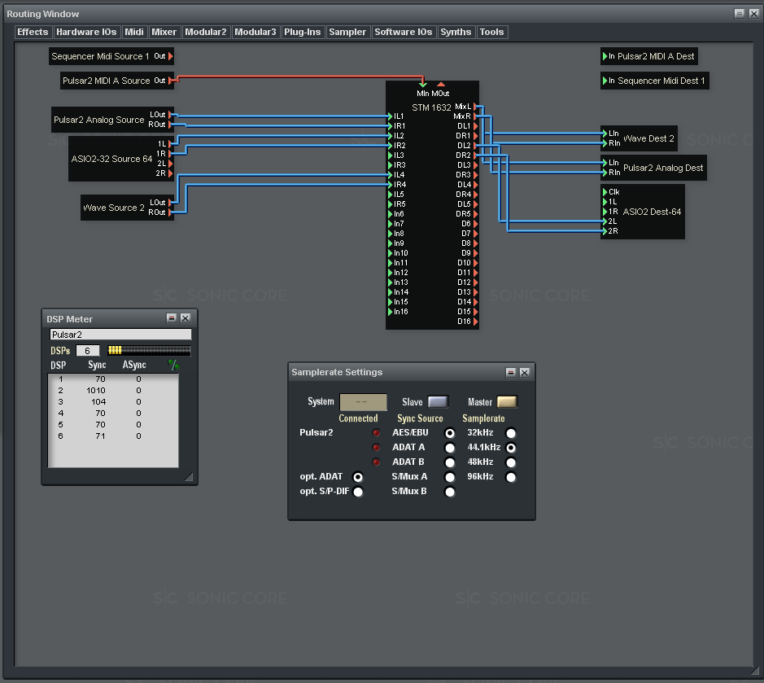Image resolution: width=764 pixels, height=683 pixels.
Task: Click ASIO2 Dest-64 Clk port
Action: (605, 192)
